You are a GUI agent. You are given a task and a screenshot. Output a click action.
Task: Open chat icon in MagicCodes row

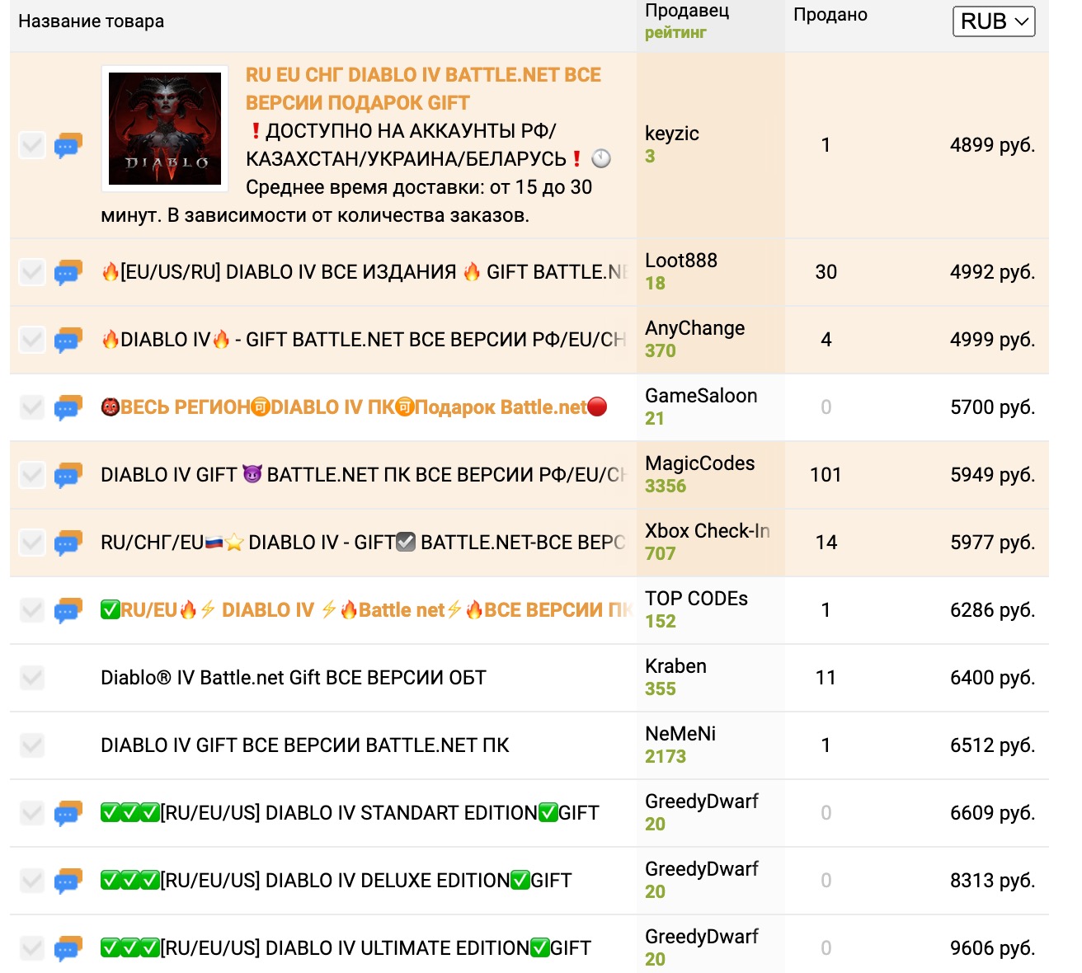pos(68,475)
